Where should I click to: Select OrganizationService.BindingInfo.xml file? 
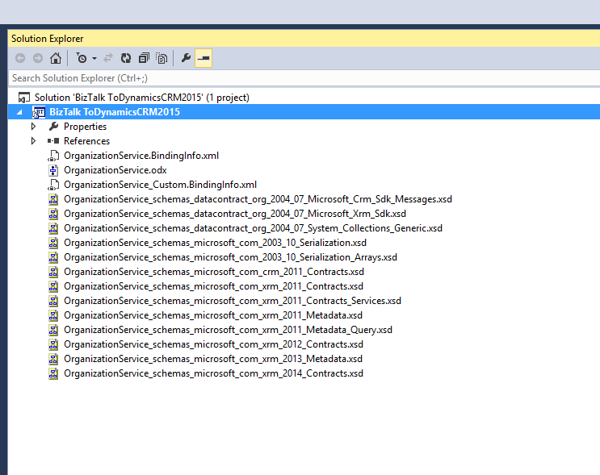point(141,156)
